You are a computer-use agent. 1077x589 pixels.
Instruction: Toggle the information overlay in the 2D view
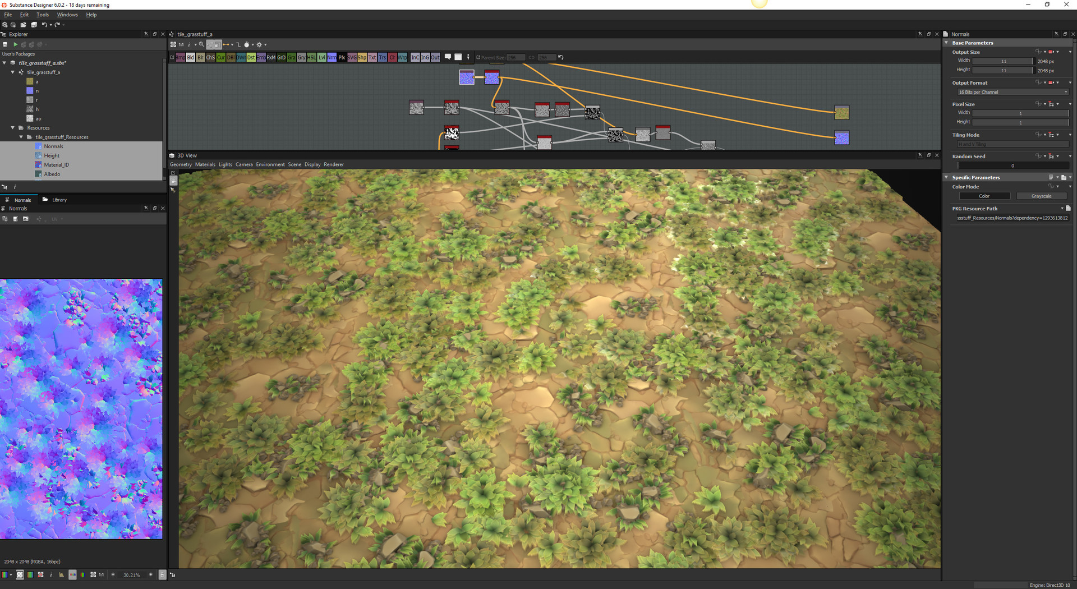[51, 574]
